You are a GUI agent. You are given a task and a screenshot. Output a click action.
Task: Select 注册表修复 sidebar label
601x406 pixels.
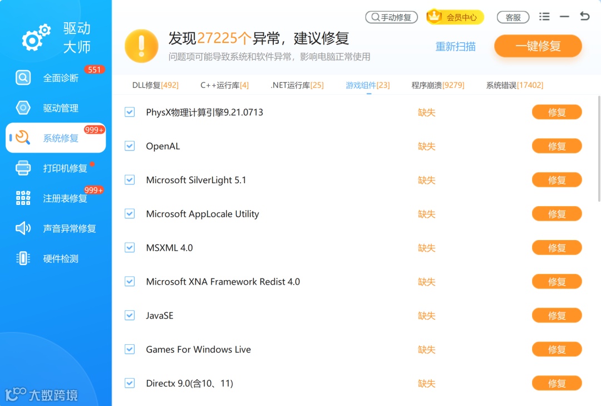(65, 198)
